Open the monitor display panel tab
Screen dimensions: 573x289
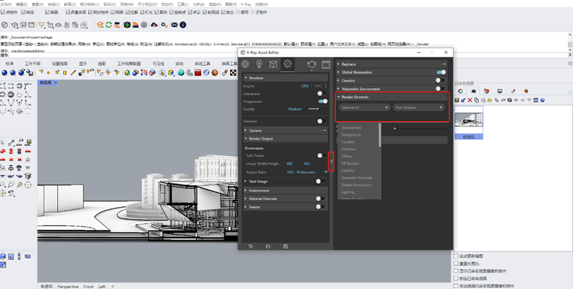[x=499, y=91]
